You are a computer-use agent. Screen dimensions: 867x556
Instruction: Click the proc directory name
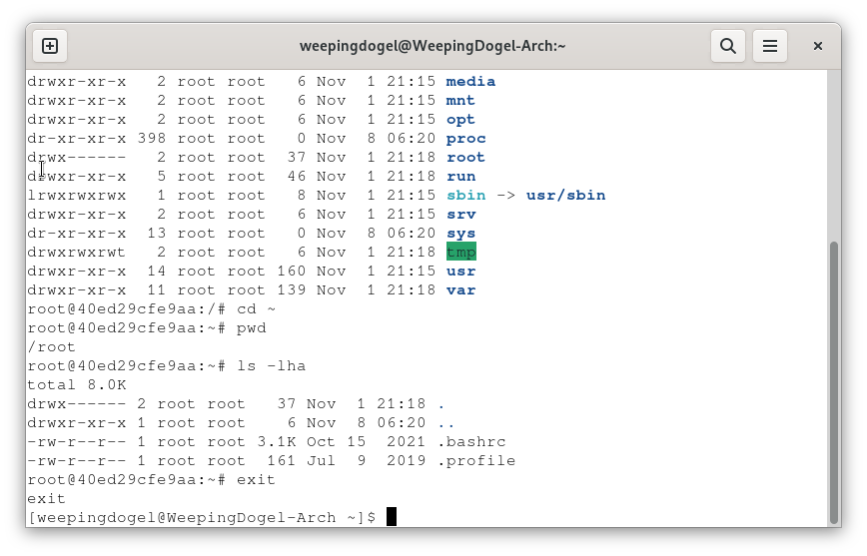465,138
